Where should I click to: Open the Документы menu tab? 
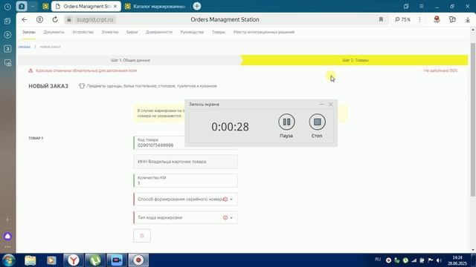pyautogui.click(x=54, y=32)
